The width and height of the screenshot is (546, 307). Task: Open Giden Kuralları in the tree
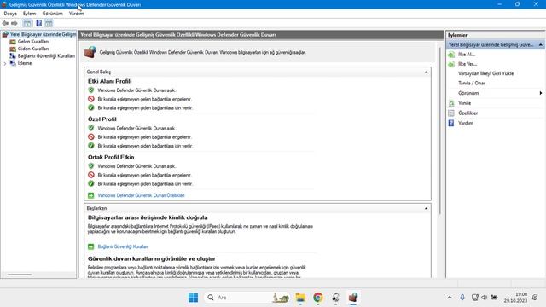point(33,49)
